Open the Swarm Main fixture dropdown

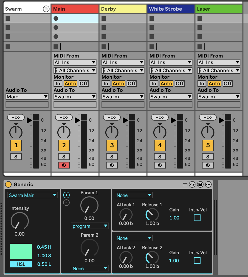32,195
